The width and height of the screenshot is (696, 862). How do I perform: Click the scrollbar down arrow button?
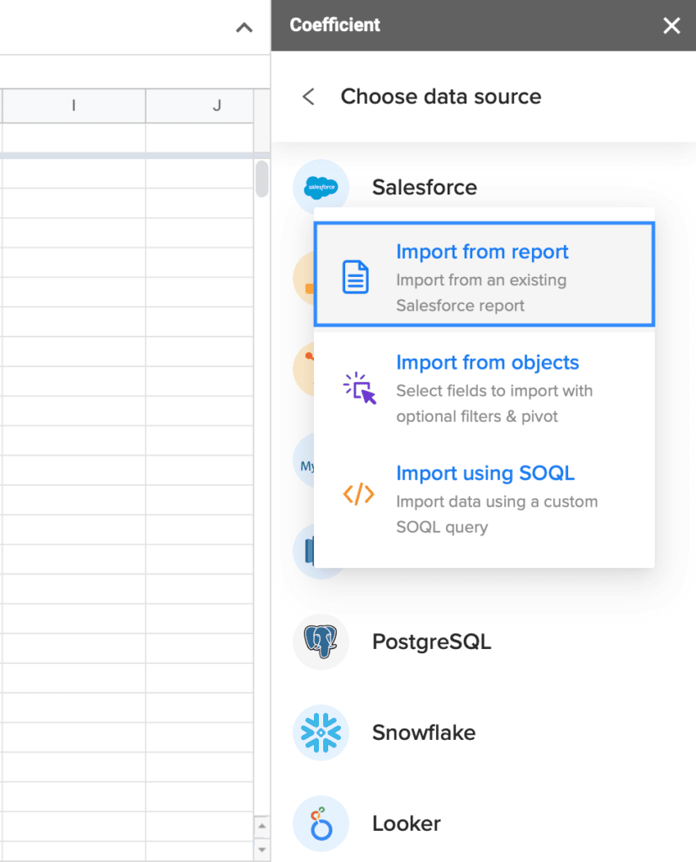[263, 850]
